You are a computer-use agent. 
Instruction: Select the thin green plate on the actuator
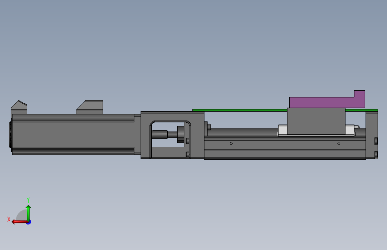click(239, 110)
